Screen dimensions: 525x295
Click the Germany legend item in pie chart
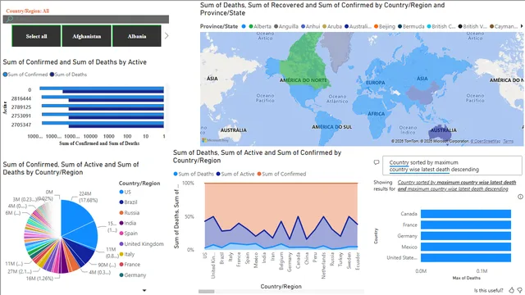coord(133,275)
